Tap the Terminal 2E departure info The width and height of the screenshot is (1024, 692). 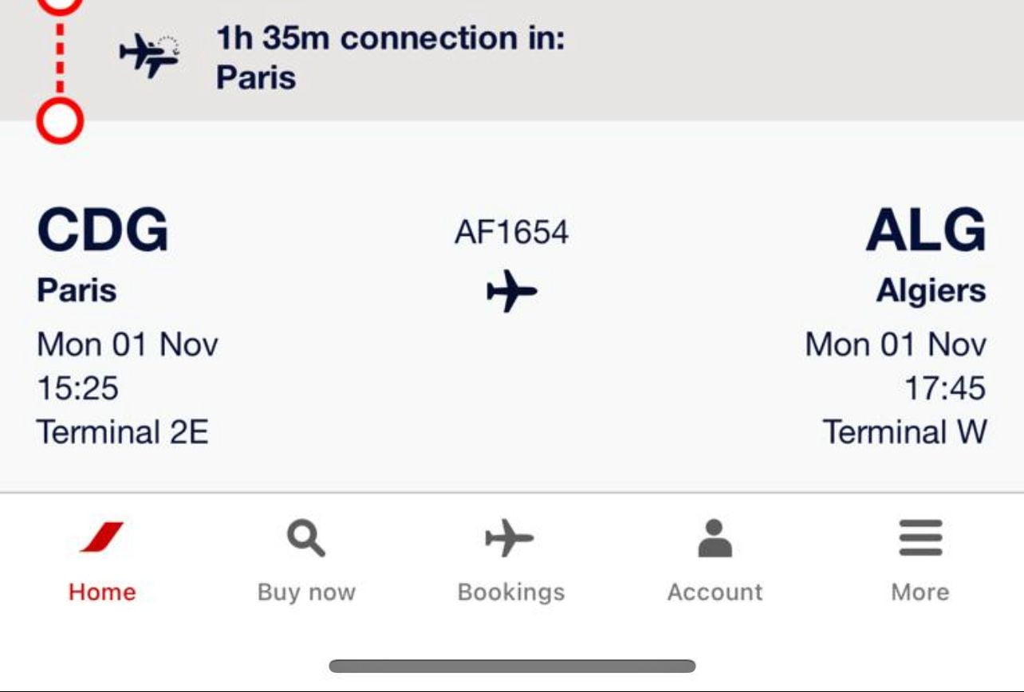(x=123, y=433)
